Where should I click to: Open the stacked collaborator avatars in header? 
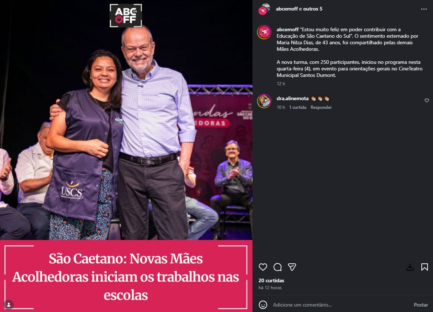(x=264, y=9)
